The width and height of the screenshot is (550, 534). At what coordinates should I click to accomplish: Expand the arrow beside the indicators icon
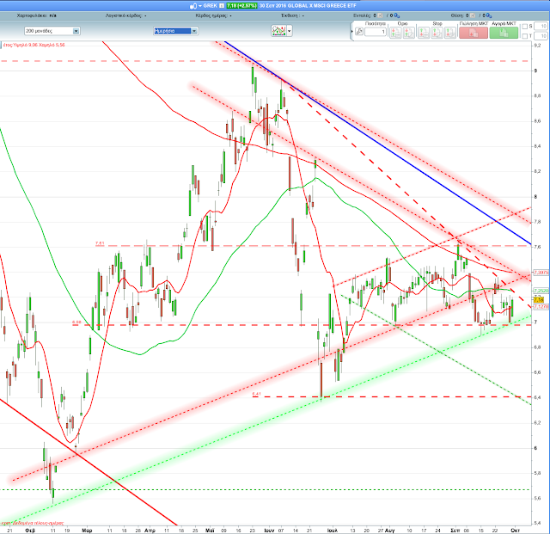pos(290,31)
